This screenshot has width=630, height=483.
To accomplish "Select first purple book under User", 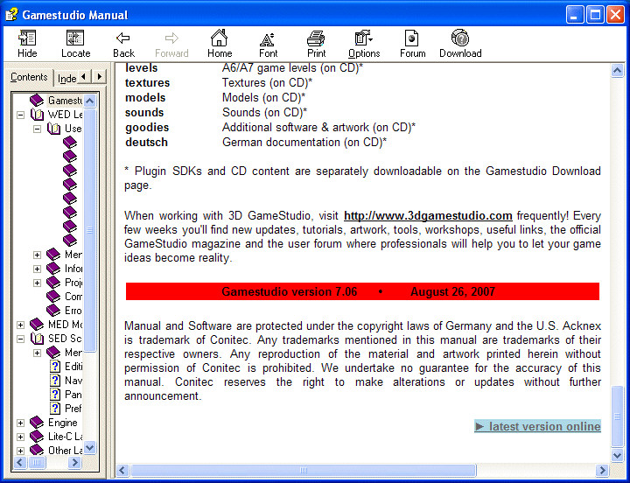I will [x=70, y=143].
